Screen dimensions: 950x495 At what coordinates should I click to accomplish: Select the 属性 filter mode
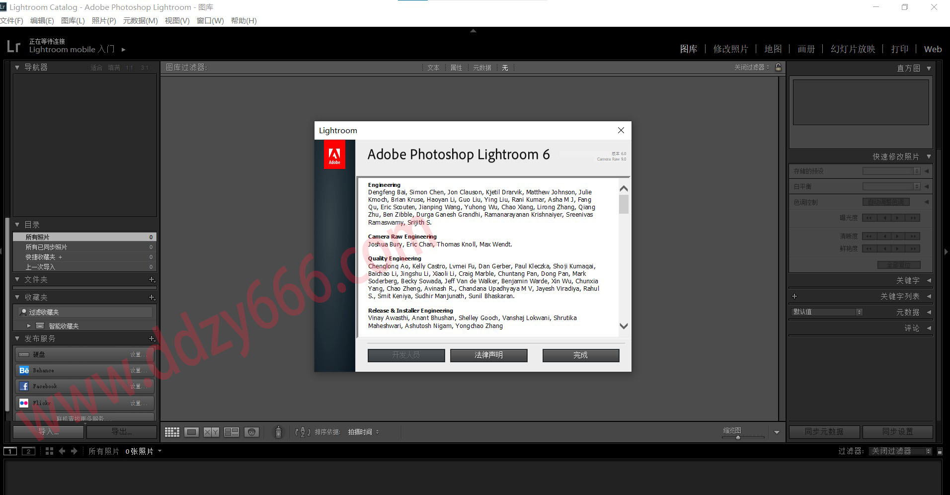click(456, 68)
